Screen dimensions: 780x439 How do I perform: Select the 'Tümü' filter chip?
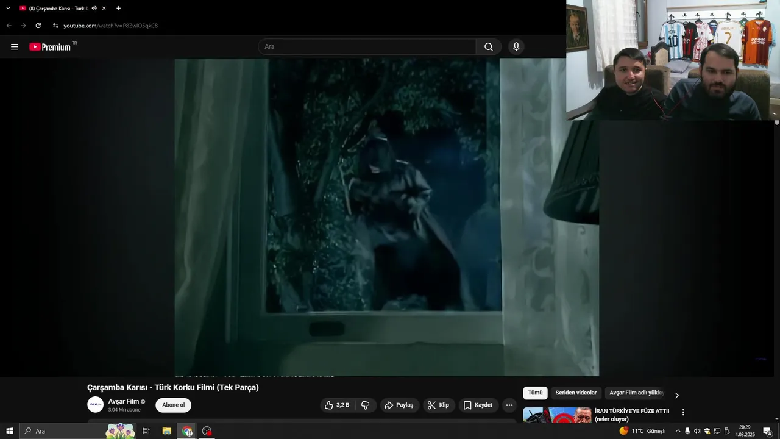point(535,393)
